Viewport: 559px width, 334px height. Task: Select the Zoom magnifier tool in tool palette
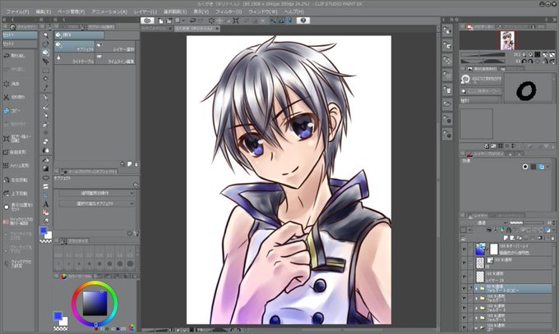(46, 35)
